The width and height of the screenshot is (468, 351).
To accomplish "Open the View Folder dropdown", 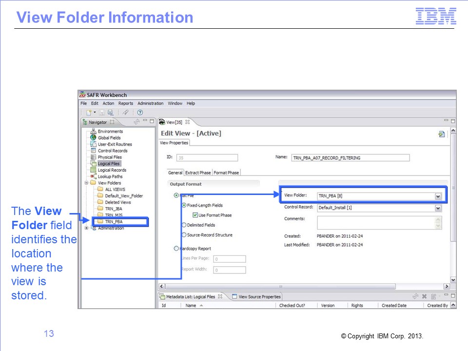I will pyautogui.click(x=438, y=196).
